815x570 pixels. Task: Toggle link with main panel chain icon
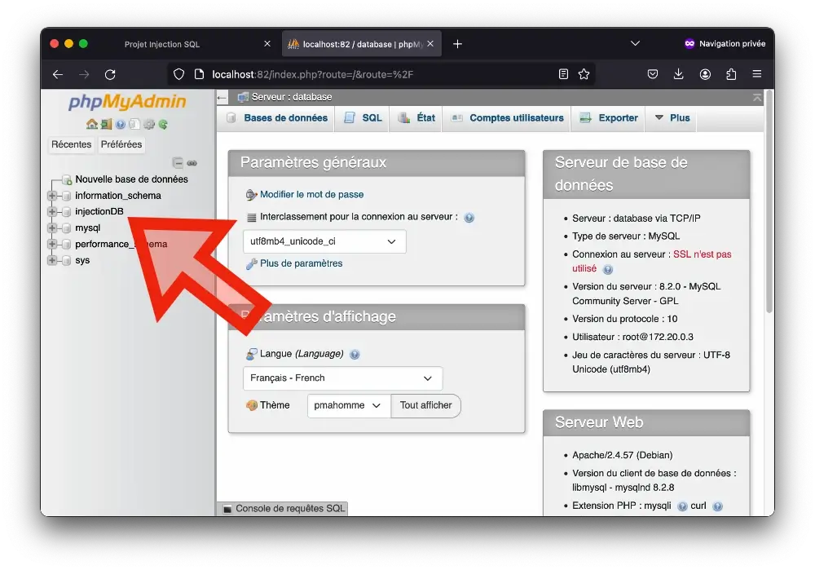pyautogui.click(x=192, y=163)
